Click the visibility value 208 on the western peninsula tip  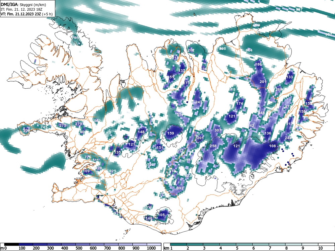[x=26, y=130]
